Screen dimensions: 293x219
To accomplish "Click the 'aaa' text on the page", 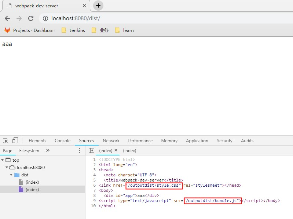I will click(x=7, y=44).
